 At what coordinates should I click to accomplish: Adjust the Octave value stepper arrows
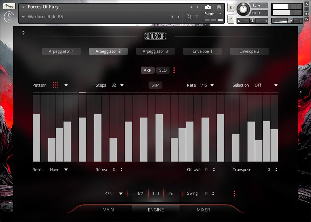[x=214, y=170]
